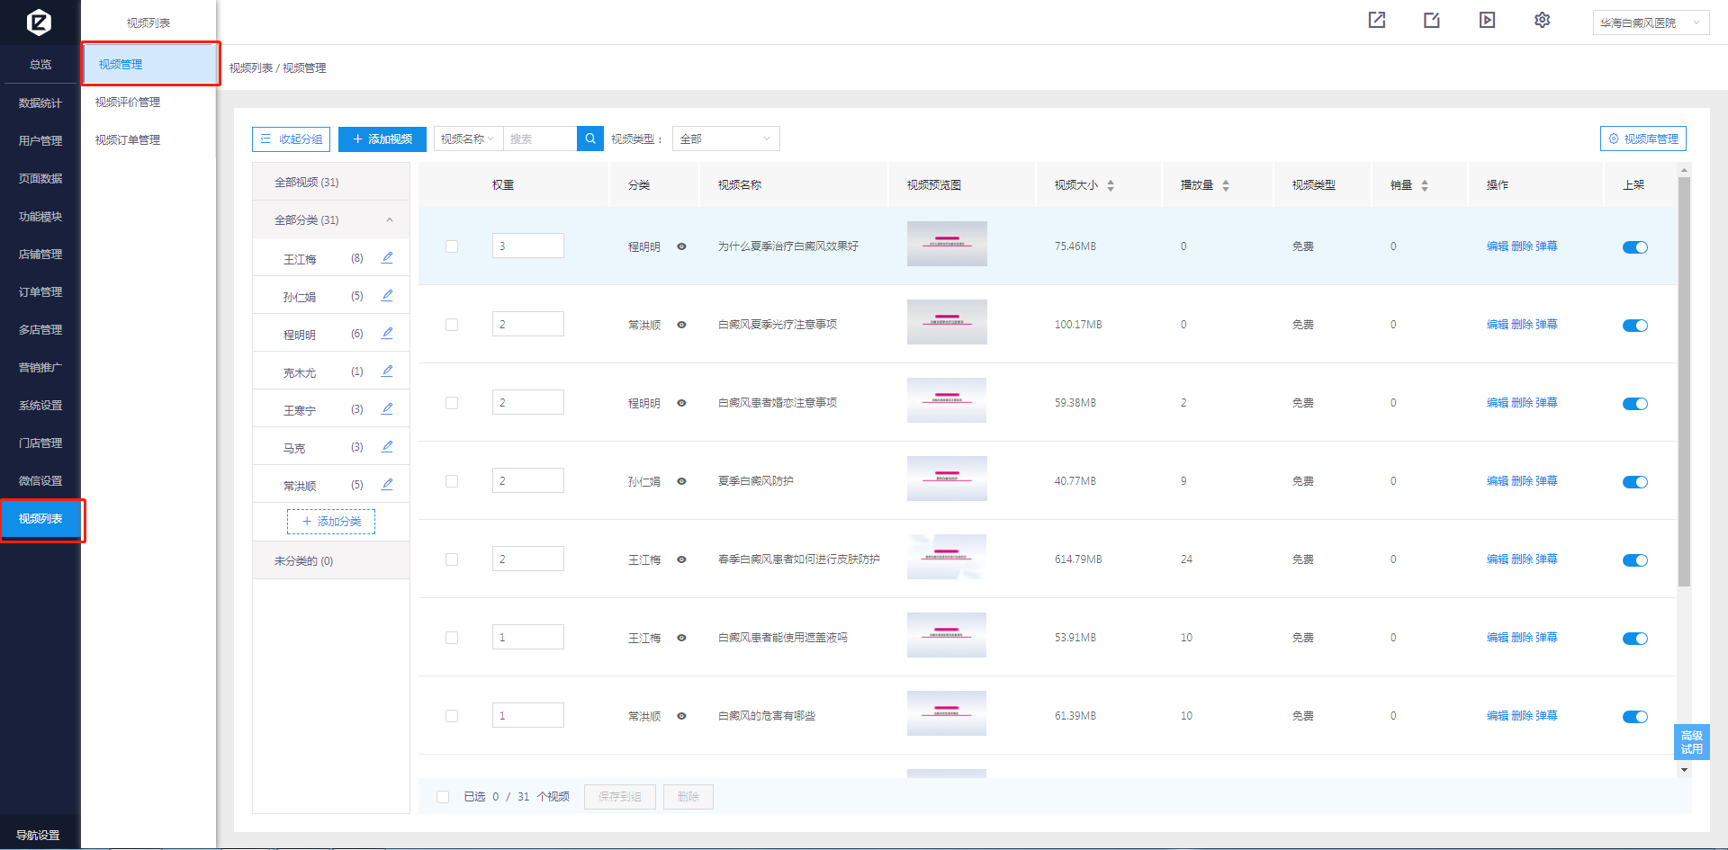The width and height of the screenshot is (1728, 850).
Task: Click the settings gear icon in top bar
Action: 1542,20
